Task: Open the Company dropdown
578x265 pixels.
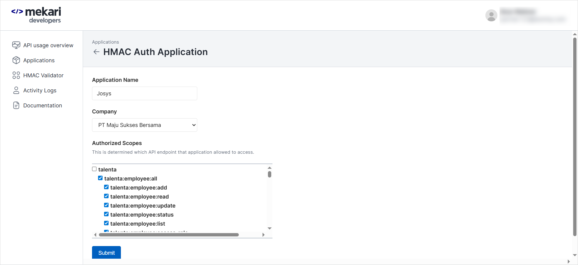Action: (145, 125)
